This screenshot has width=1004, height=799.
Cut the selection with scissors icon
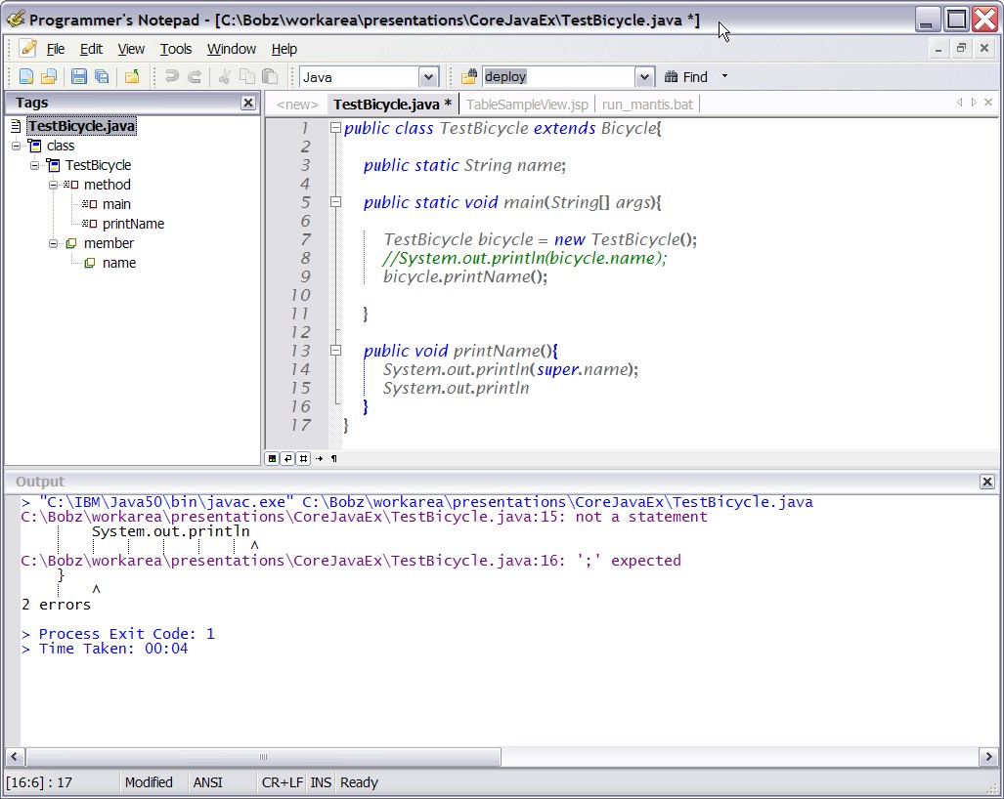pos(224,77)
